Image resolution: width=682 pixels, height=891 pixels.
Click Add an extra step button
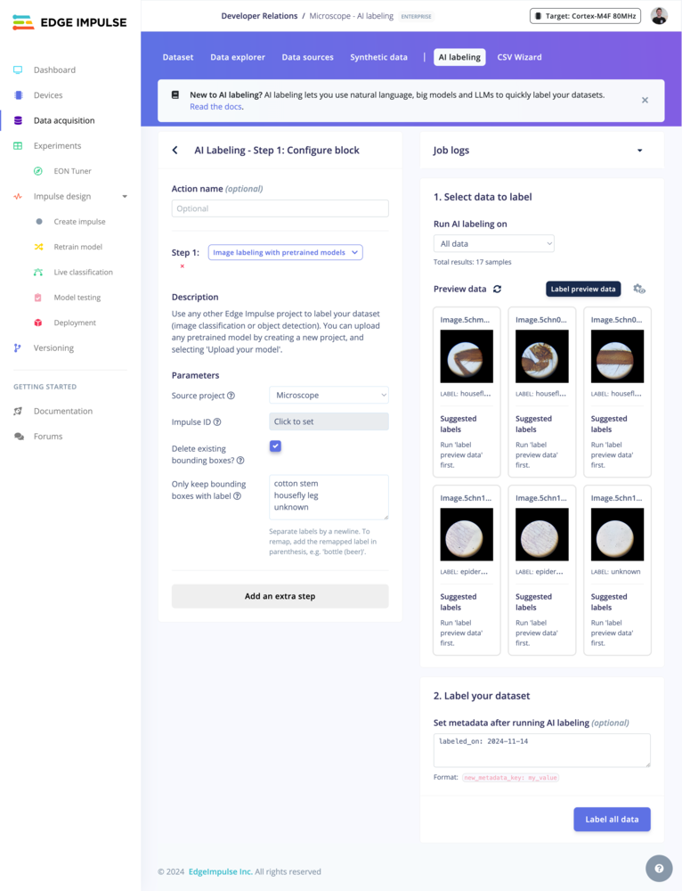click(280, 596)
